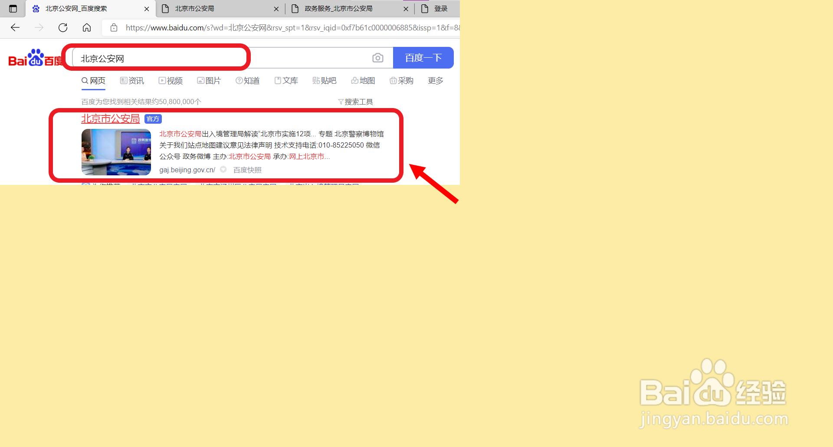
Task: Click the 网上北京市 highlighted snippet text
Action: pyautogui.click(x=307, y=156)
